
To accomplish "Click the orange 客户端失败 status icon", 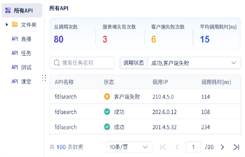I will (107, 96).
